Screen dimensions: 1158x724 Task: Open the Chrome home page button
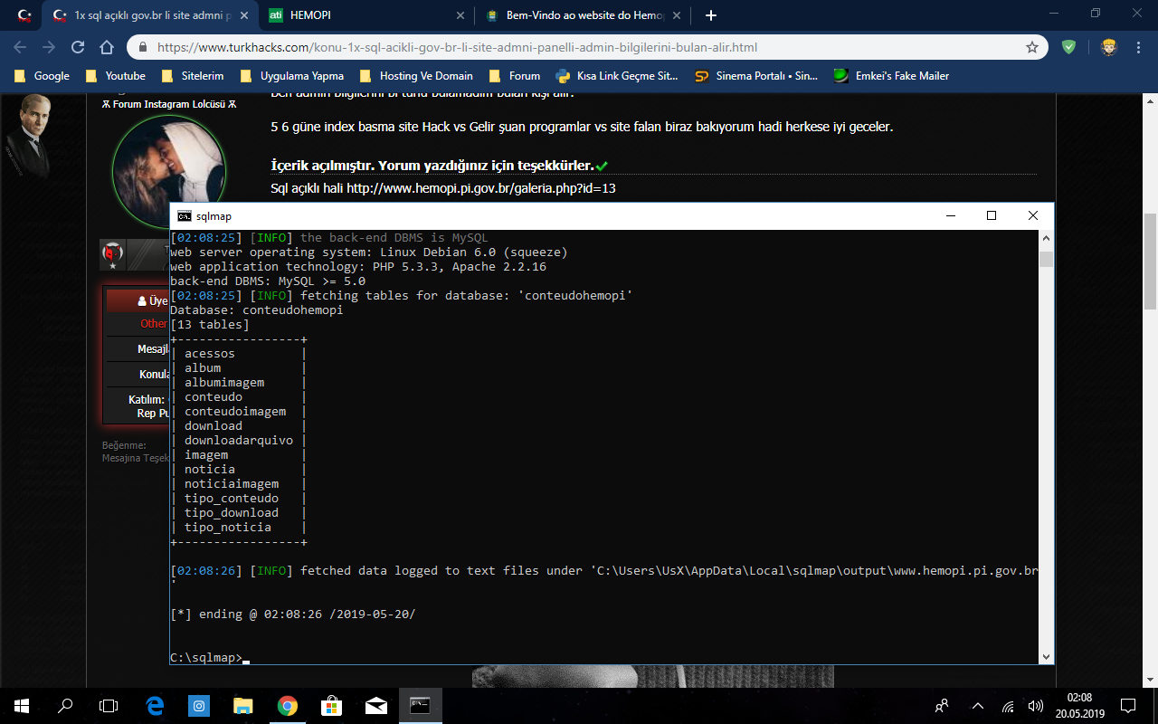(107, 47)
